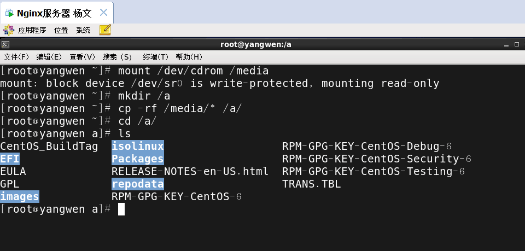Viewport: 525px width, 251px height.
Task: Click the terminal cursor at the prompt
Action: click(x=121, y=209)
